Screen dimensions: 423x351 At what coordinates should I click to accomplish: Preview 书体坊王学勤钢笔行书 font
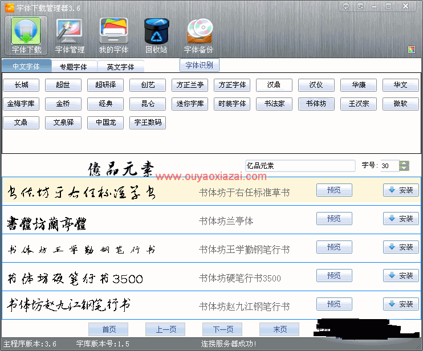pyautogui.click(x=334, y=247)
